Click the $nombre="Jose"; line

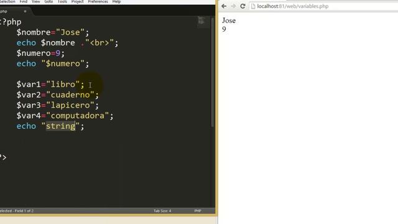(x=53, y=32)
